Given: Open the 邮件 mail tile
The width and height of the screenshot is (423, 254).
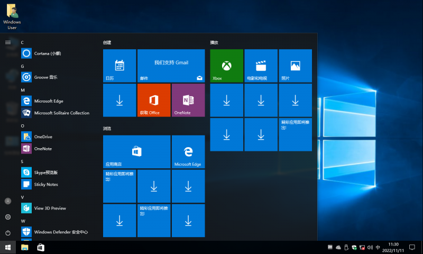Looking at the screenshot, I should 171,66.
